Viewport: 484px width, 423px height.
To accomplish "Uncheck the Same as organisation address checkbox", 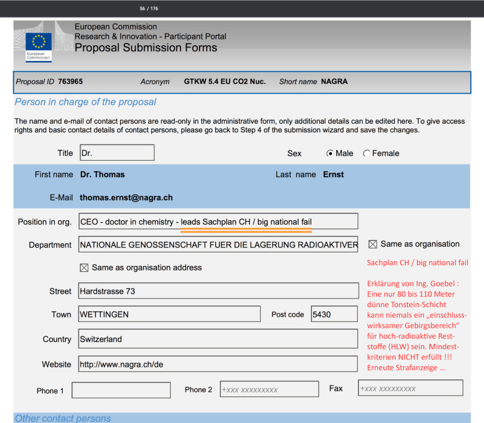I will click(x=84, y=268).
